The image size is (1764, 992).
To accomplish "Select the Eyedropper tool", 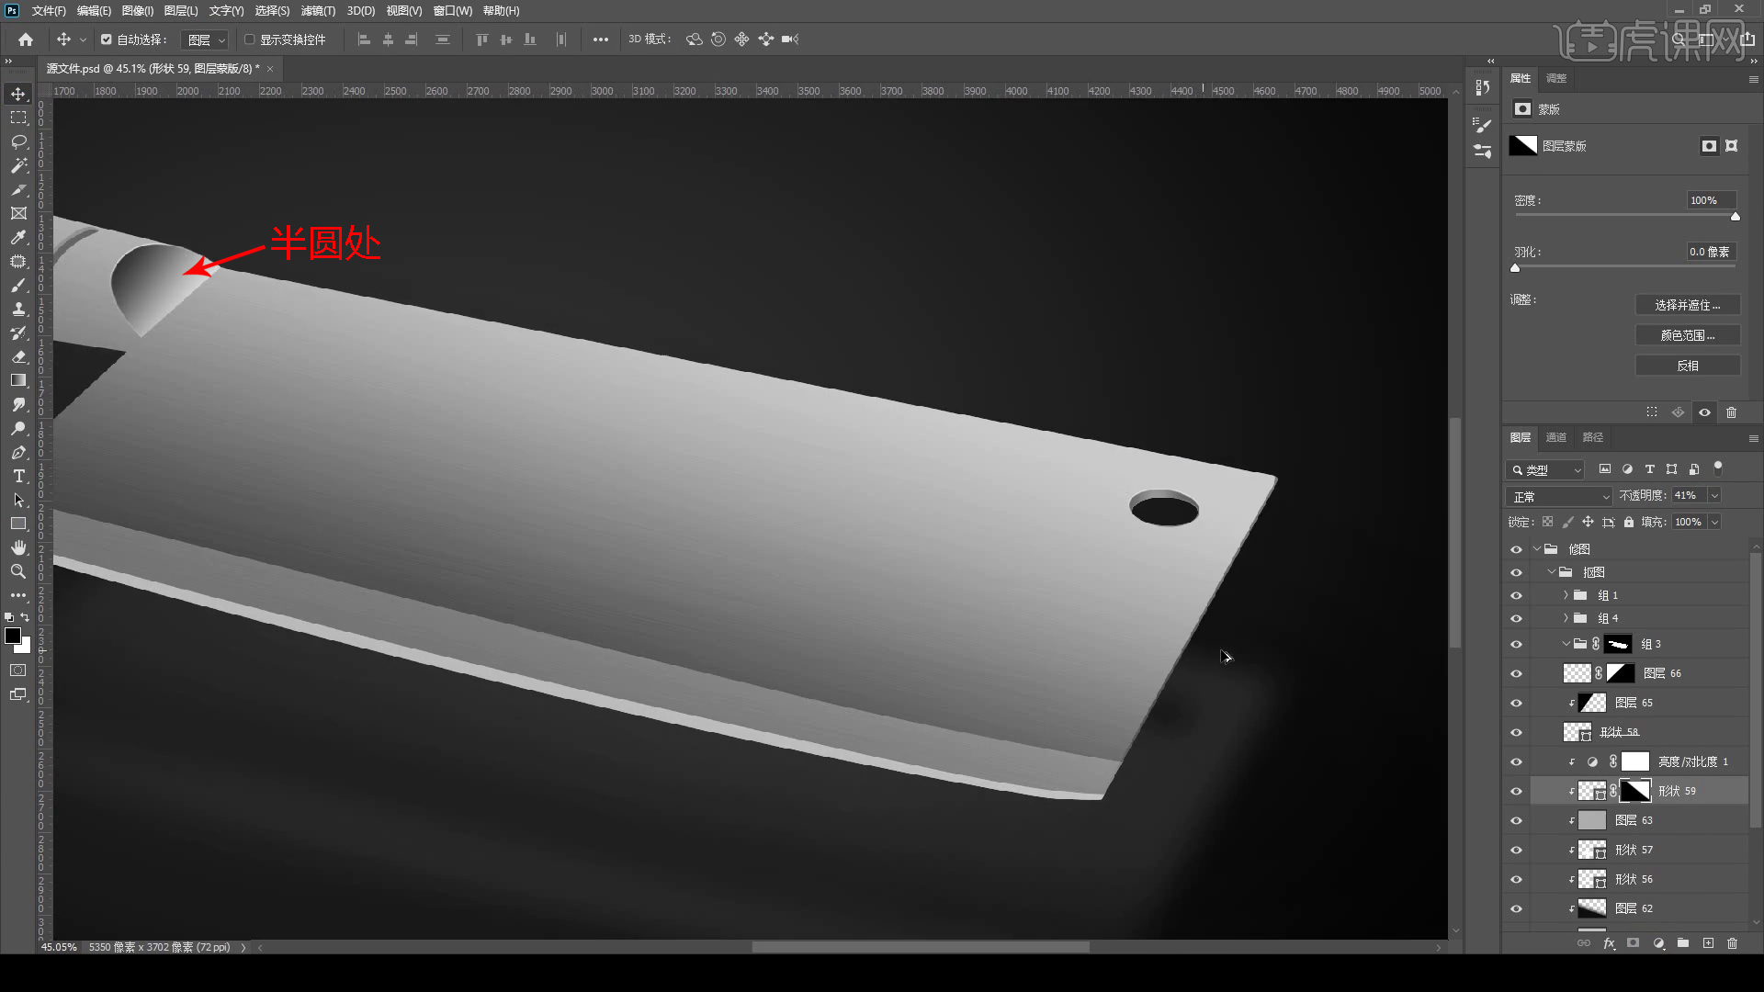I will pyautogui.click(x=18, y=237).
